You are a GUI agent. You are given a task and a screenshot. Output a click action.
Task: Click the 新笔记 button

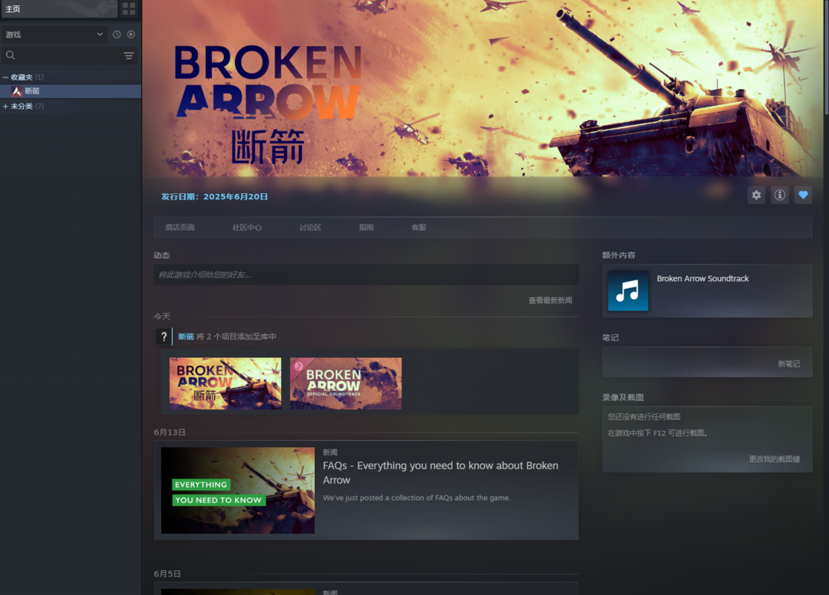pos(788,363)
